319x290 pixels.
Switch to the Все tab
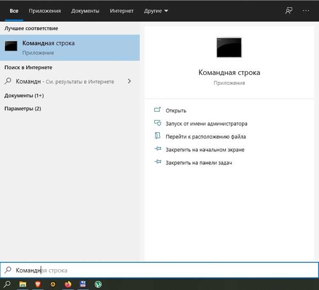pos(14,11)
